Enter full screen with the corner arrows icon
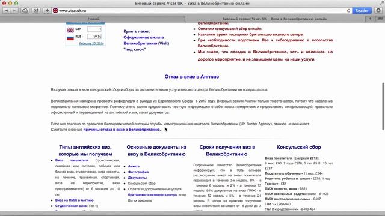 [x=381, y=3]
